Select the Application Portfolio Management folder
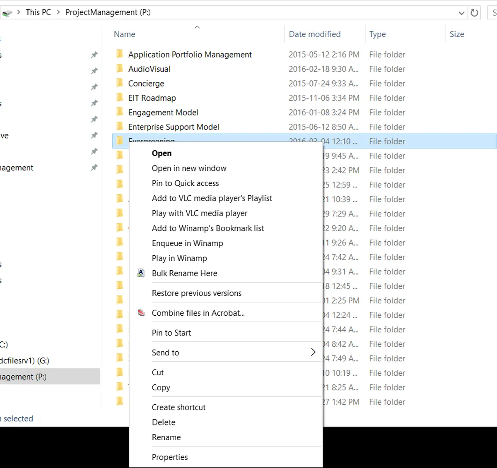This screenshot has width=497, height=468. (190, 55)
